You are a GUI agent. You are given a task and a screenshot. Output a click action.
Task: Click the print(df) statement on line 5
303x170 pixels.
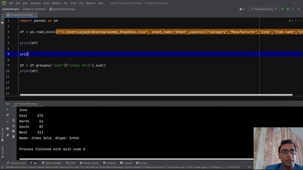pyautogui.click(x=29, y=43)
